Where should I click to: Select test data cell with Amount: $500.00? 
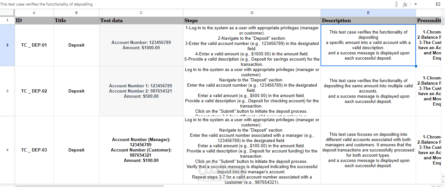point(141,91)
